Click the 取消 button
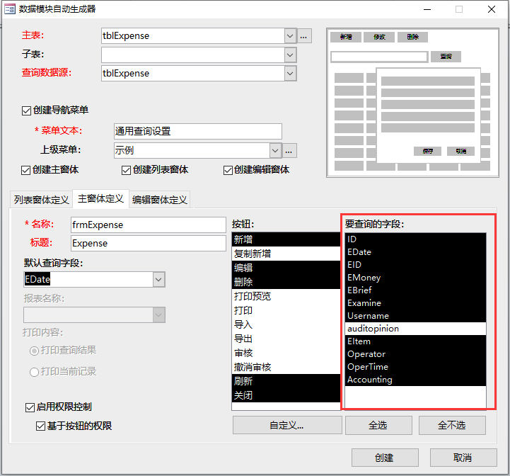This screenshot has height=476, width=510. tap(463, 458)
